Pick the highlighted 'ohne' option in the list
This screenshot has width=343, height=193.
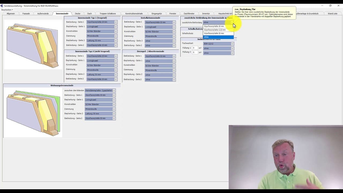pyautogui.click(x=218, y=37)
